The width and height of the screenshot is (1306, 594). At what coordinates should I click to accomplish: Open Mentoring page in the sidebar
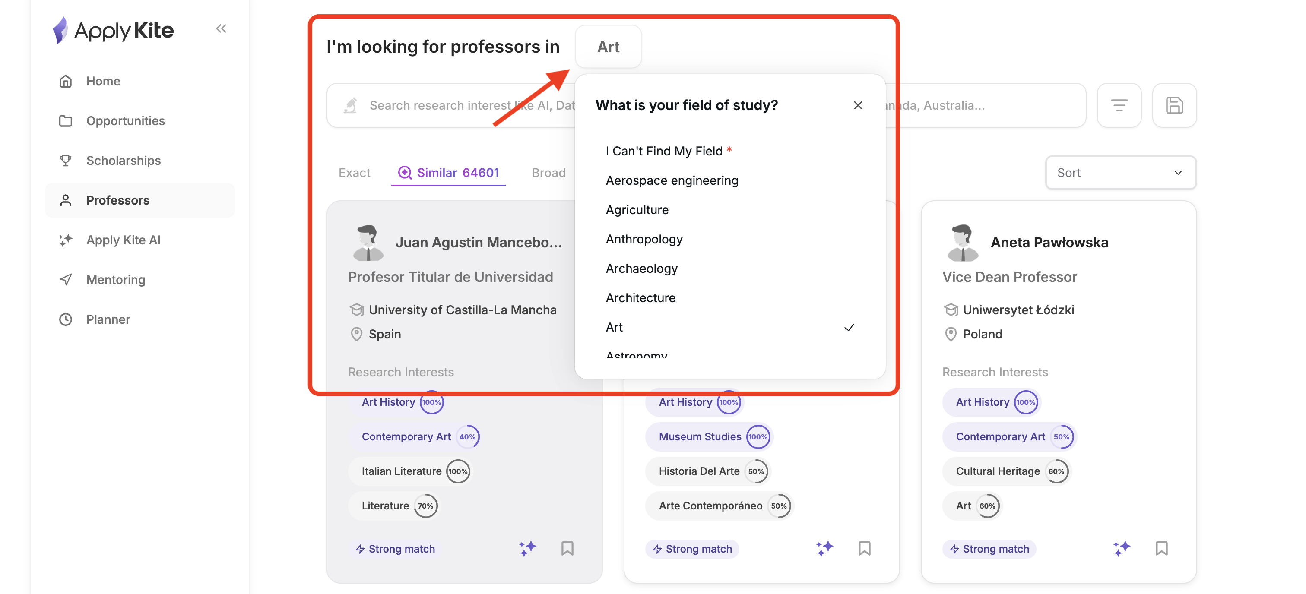pos(116,280)
